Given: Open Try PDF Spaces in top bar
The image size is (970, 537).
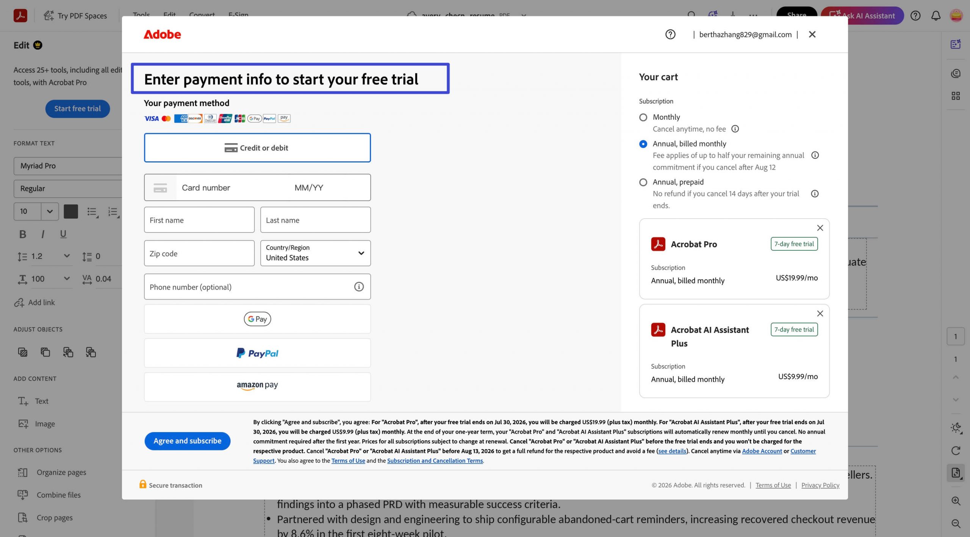Looking at the screenshot, I should [x=75, y=16].
